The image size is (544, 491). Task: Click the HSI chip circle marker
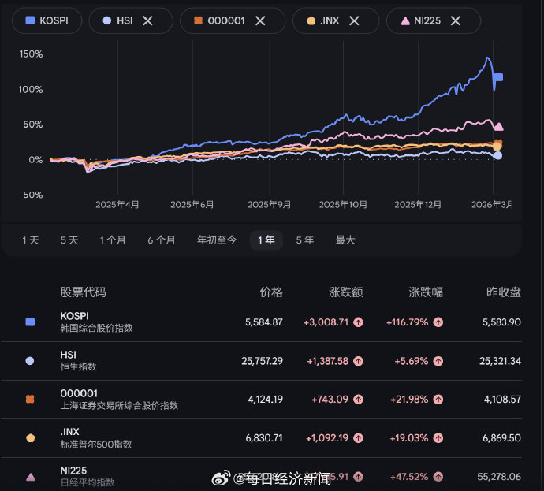click(107, 20)
